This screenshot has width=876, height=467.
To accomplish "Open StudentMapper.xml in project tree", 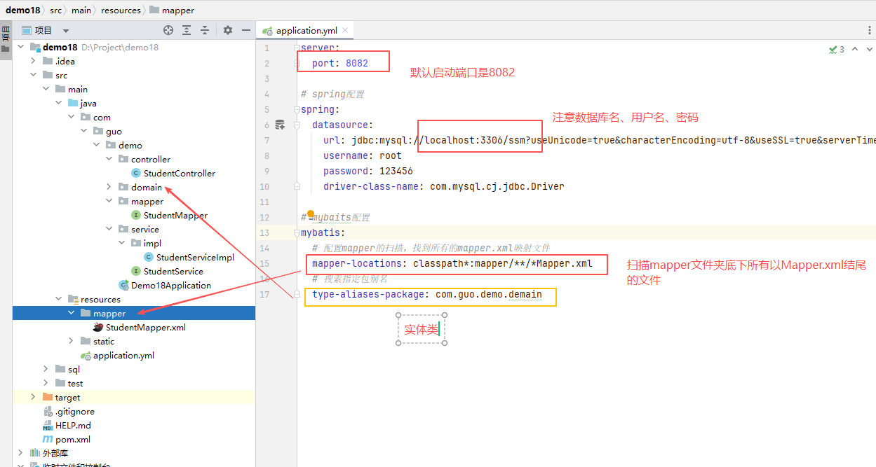I will tap(145, 327).
